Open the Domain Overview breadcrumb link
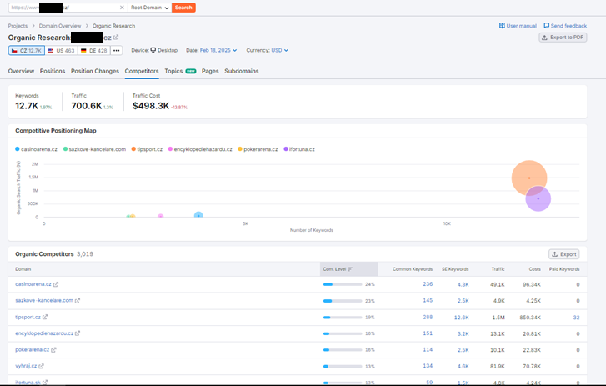606x386 pixels. (x=60, y=26)
